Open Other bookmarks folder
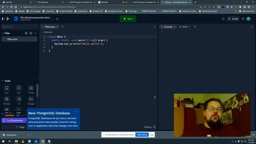Screen dimensions: 256x144 click(247, 11)
